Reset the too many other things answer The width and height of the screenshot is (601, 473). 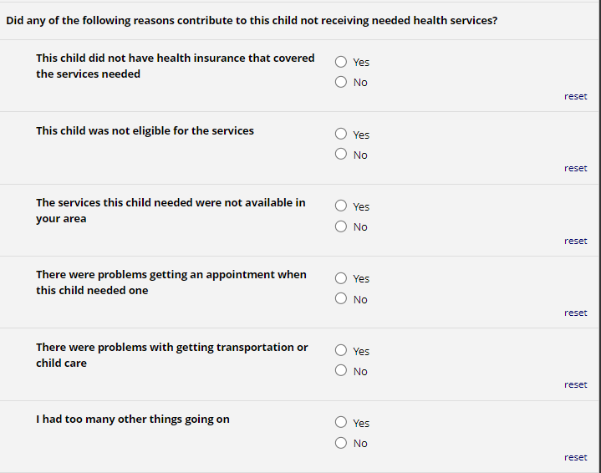coord(575,457)
